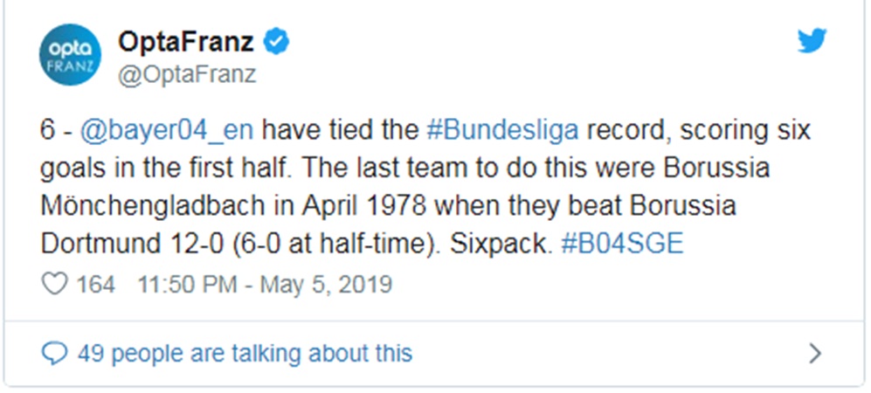Click the word "Sixpack." in the tweet

[501, 243]
